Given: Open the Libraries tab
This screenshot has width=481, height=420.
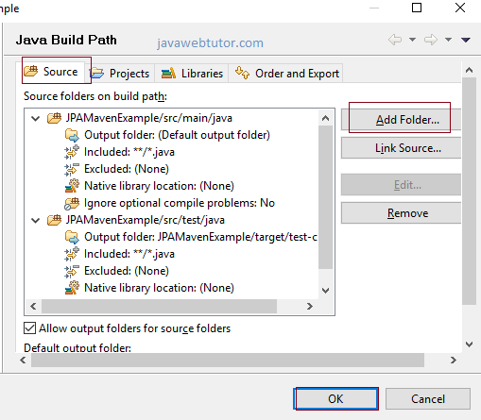Looking at the screenshot, I should click(192, 74).
